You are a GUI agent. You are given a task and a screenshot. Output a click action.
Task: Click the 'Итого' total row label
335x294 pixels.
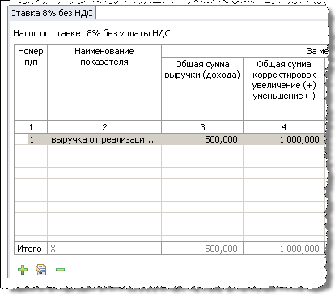30,249
